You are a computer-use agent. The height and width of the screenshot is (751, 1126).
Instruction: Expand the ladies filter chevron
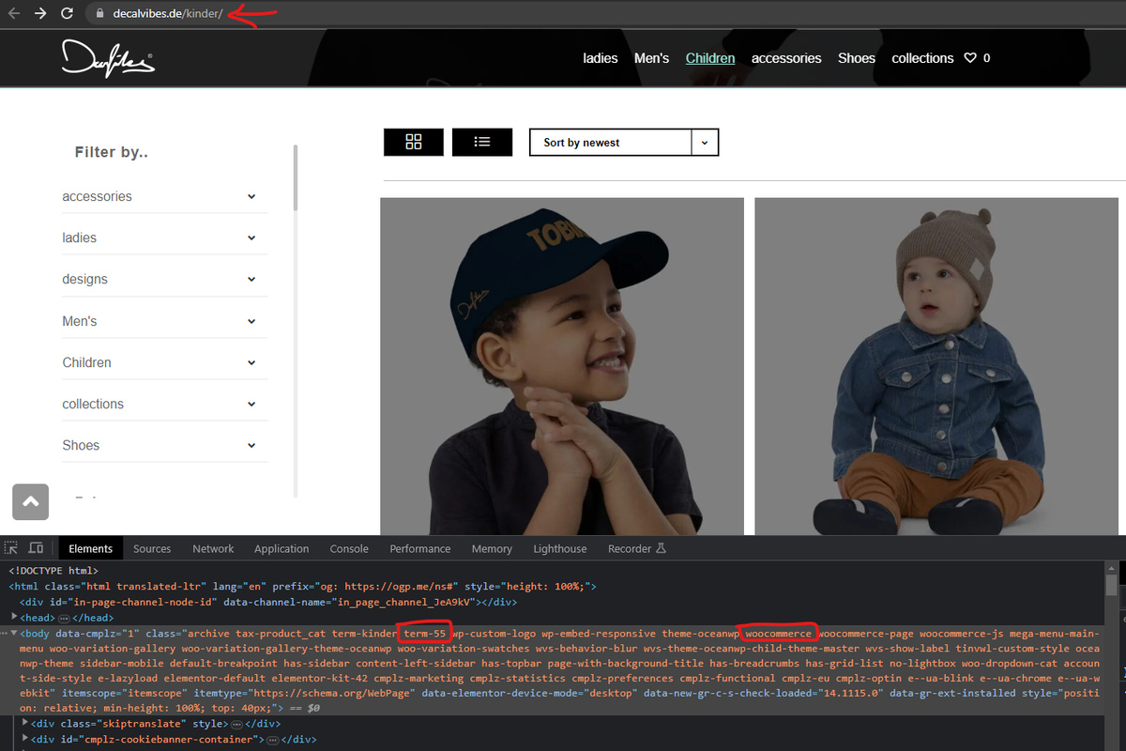[x=251, y=238]
